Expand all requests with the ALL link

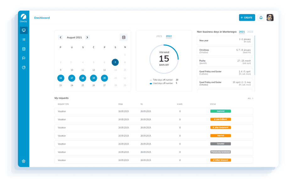(250, 98)
